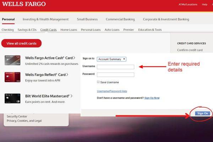Viewport: 213px width, 142px height.
Task: Open the Security Center link
Action: click(x=17, y=116)
